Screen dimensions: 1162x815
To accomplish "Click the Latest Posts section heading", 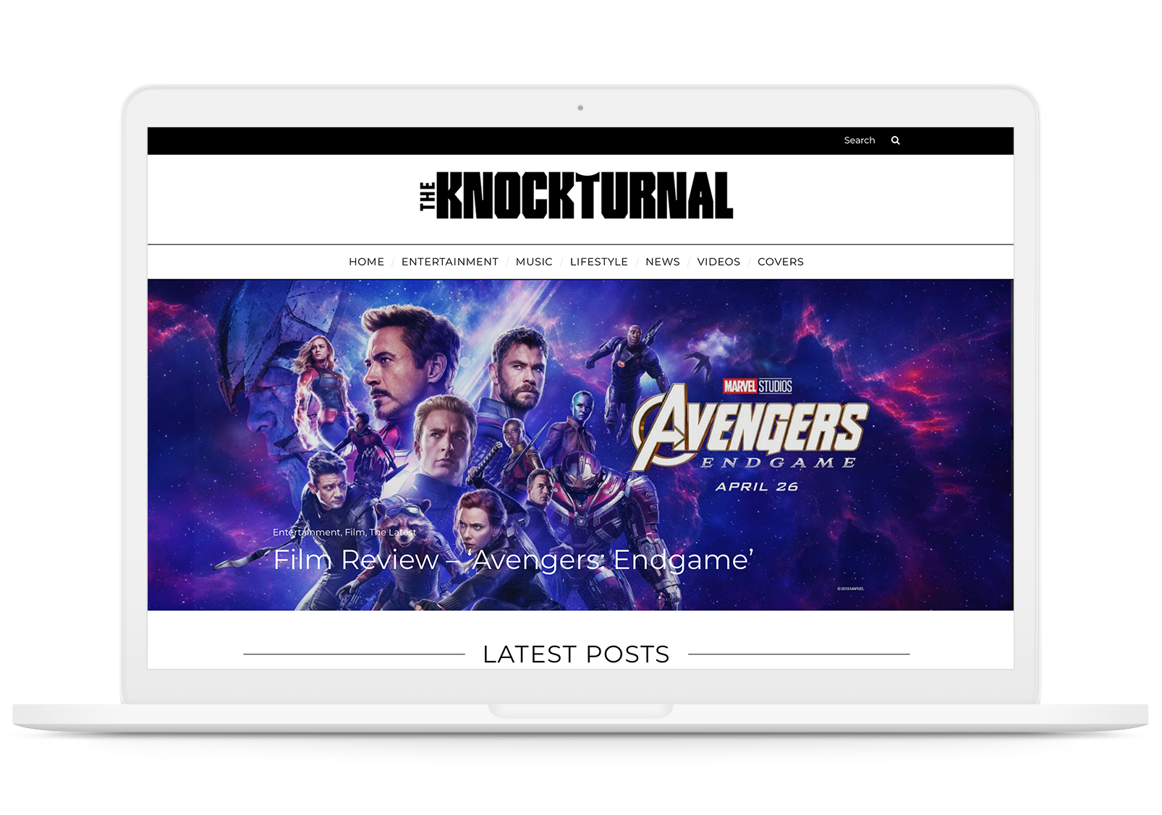I will 576,654.
